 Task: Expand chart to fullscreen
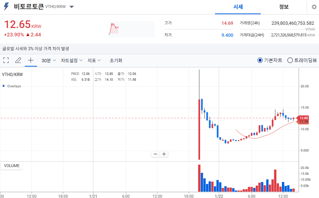(x=6, y=60)
